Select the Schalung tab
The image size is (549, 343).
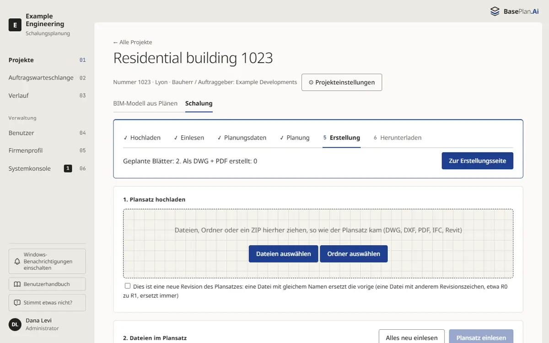(x=199, y=103)
